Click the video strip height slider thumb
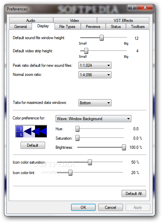 point(86,51)
